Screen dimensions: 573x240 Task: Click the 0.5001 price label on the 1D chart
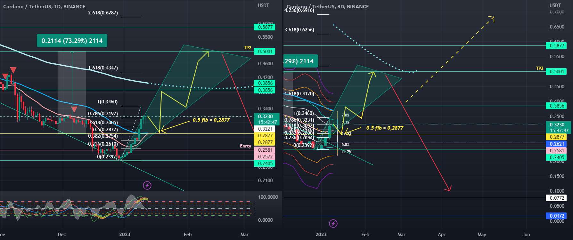click(265, 52)
